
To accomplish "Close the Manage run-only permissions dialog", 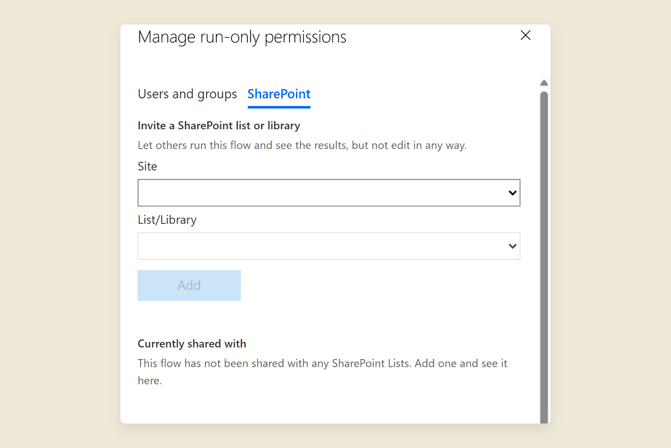I will click(x=525, y=35).
